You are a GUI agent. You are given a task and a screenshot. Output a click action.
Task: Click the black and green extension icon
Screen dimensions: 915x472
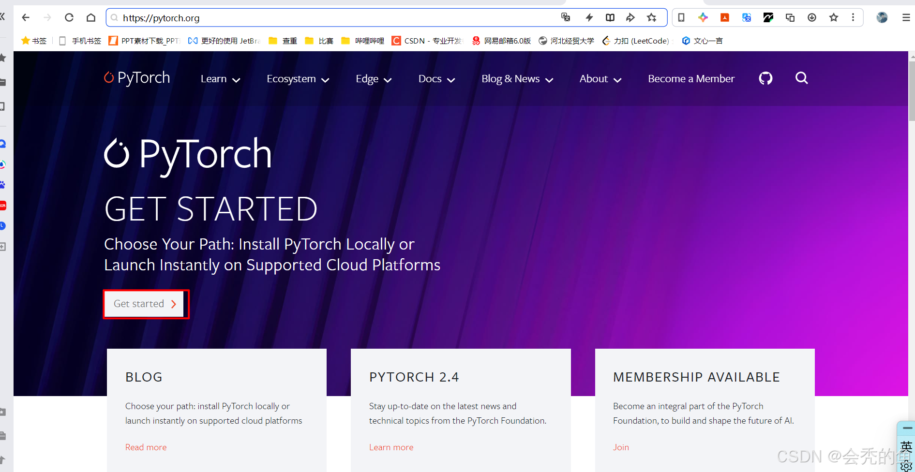[x=768, y=17]
